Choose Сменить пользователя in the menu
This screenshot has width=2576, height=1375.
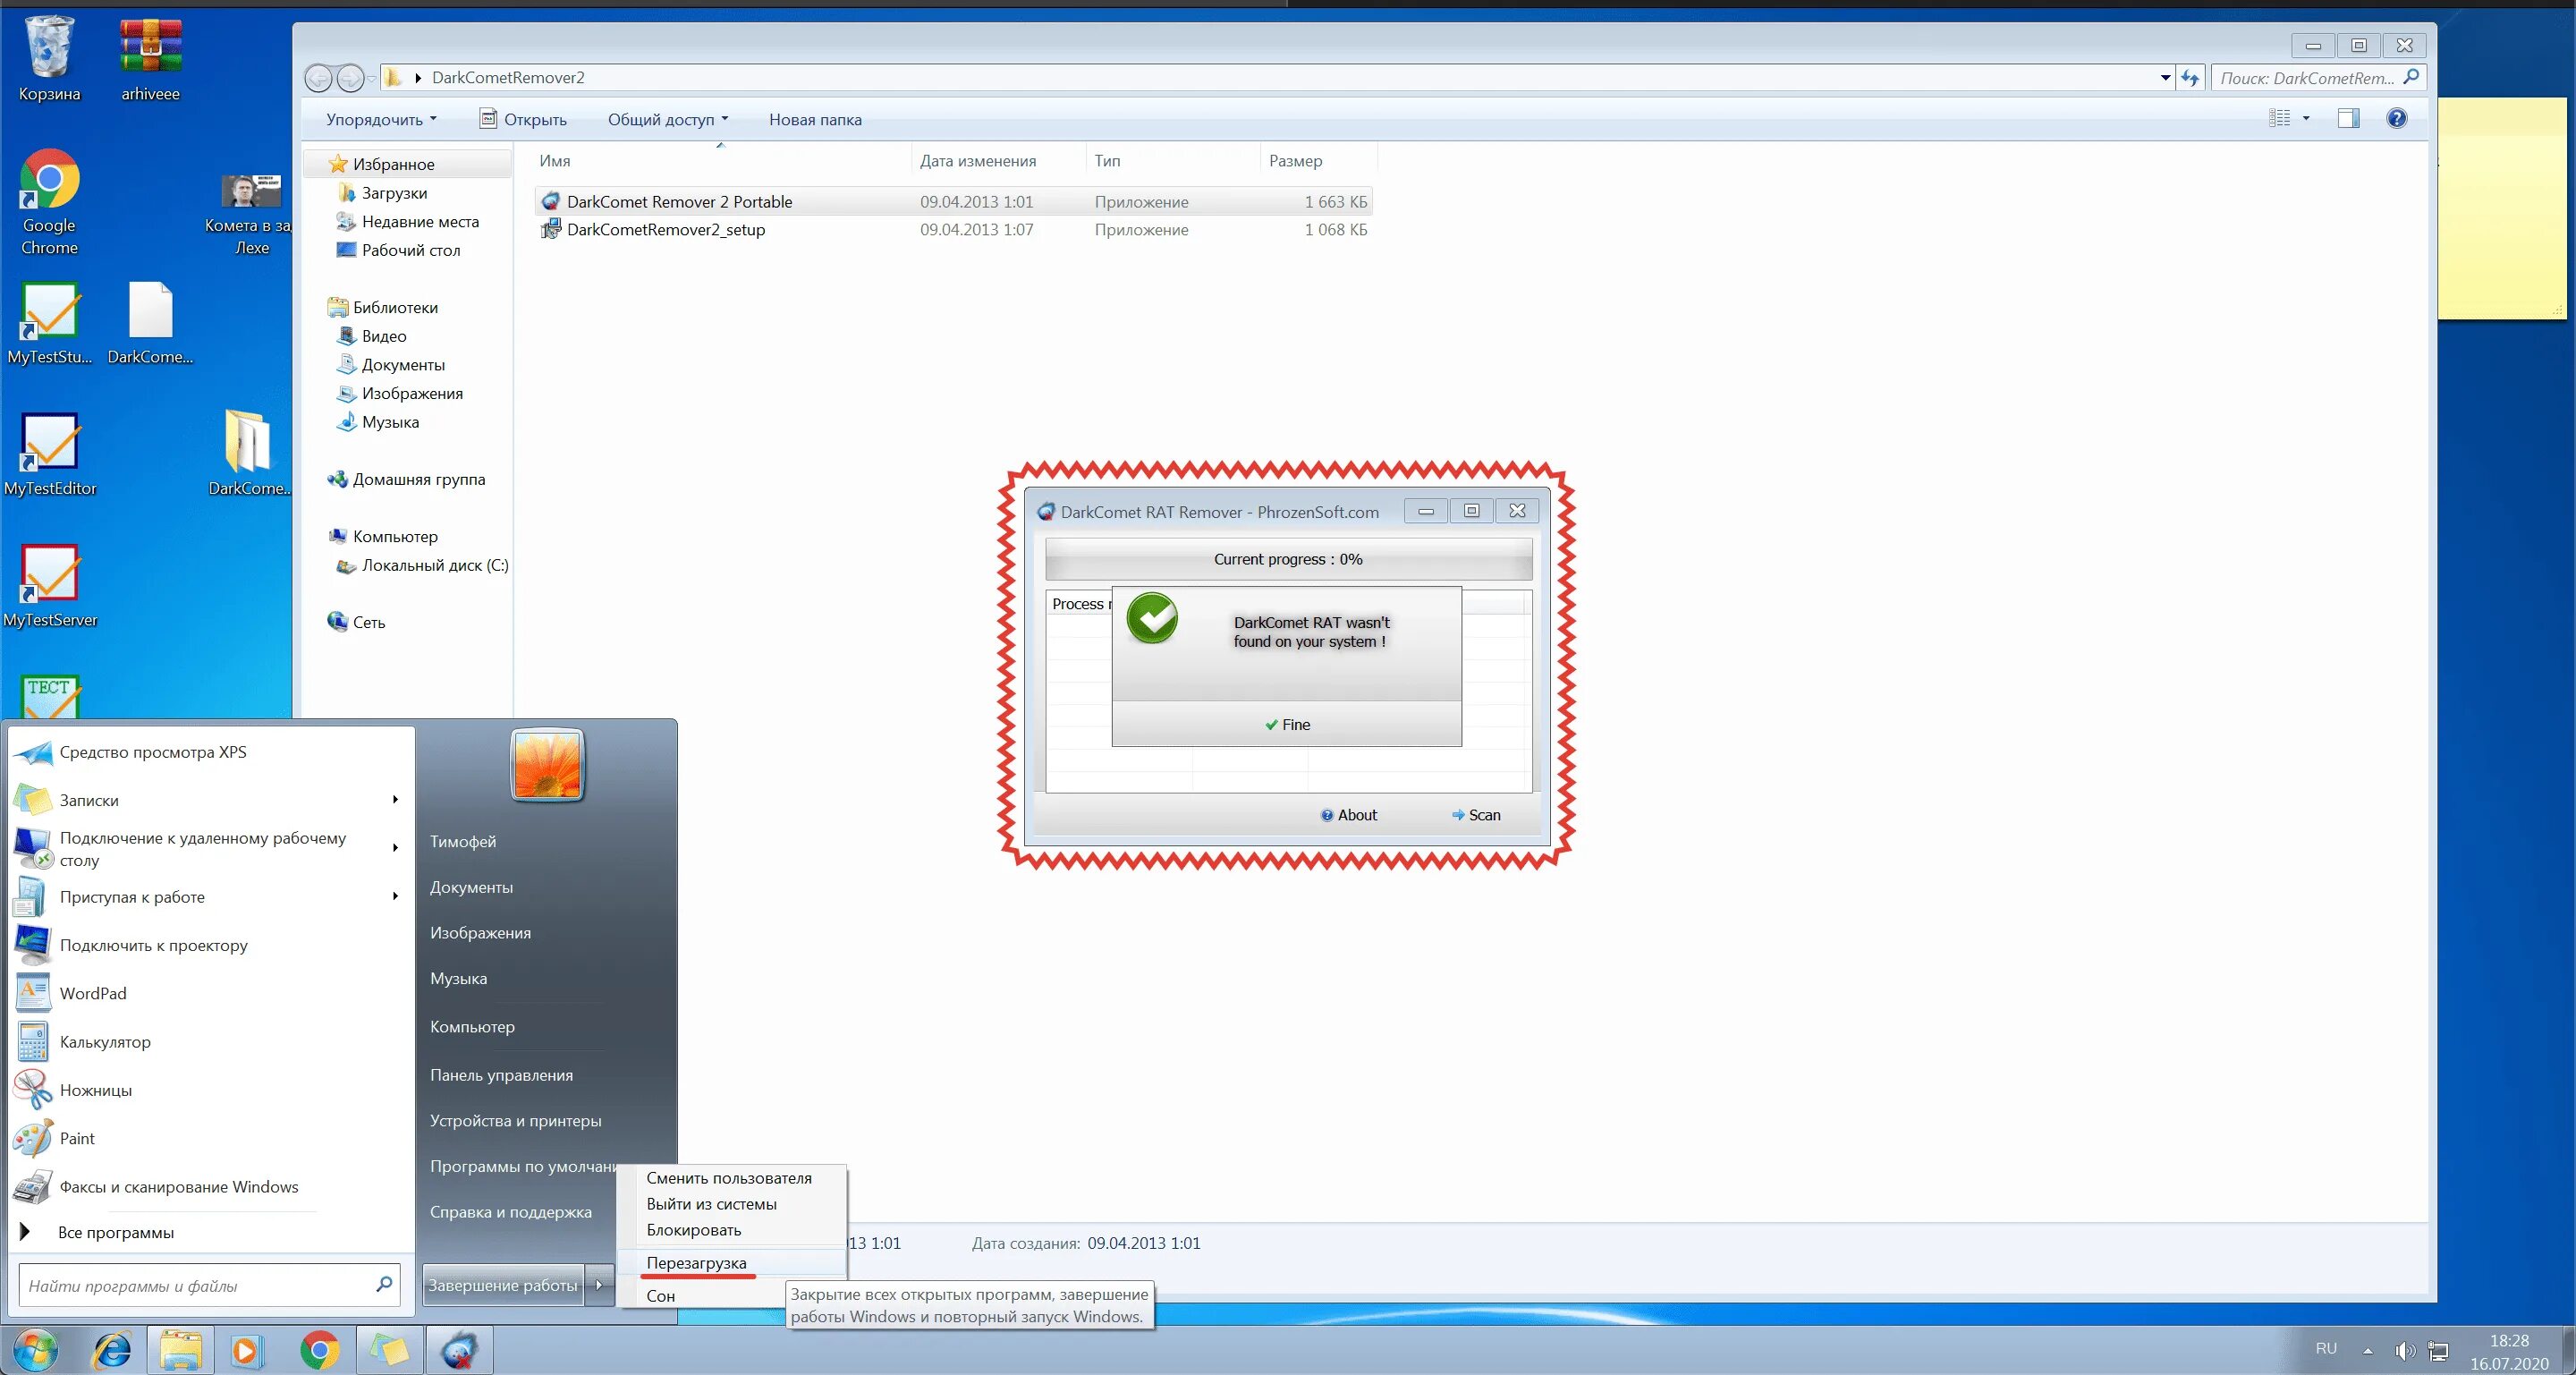point(729,1177)
